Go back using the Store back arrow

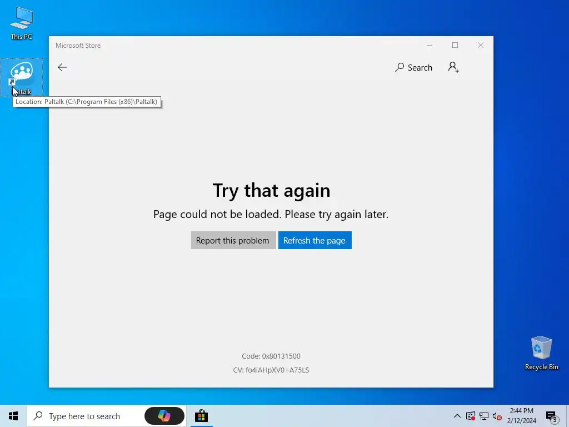[62, 67]
